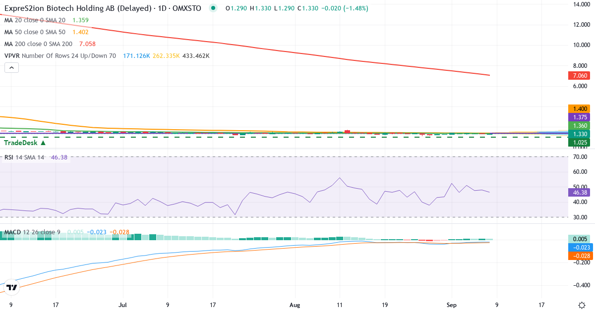This screenshot has height=312, width=595.
Task: Click the Sep date on time axis
Action: 451,305
